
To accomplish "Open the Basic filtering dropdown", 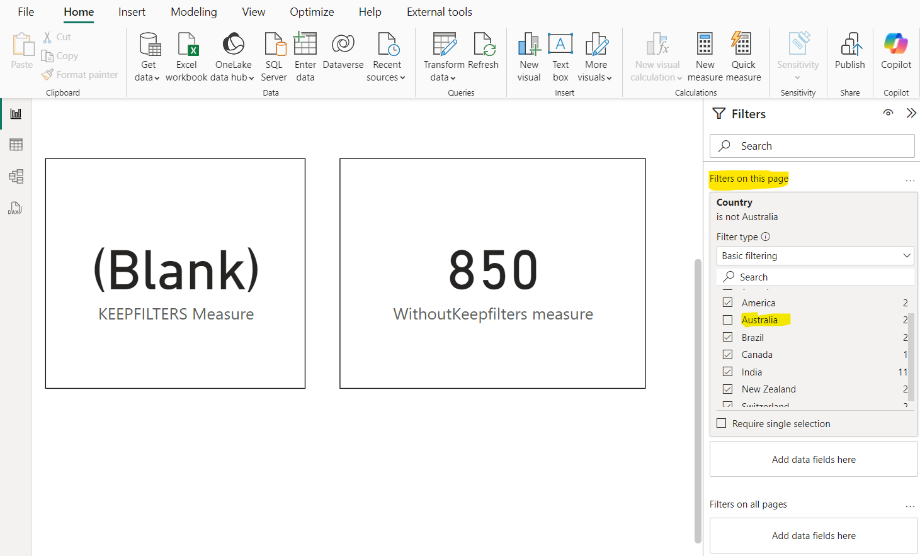I will point(815,255).
